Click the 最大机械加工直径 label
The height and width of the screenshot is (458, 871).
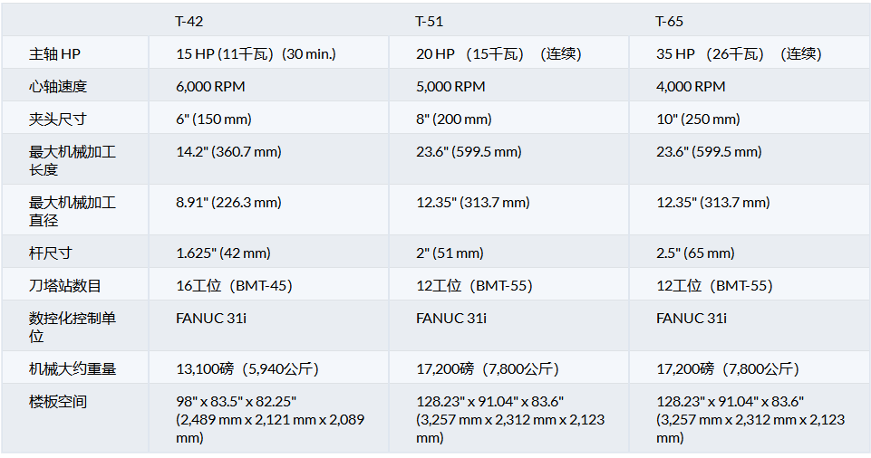coord(73,211)
